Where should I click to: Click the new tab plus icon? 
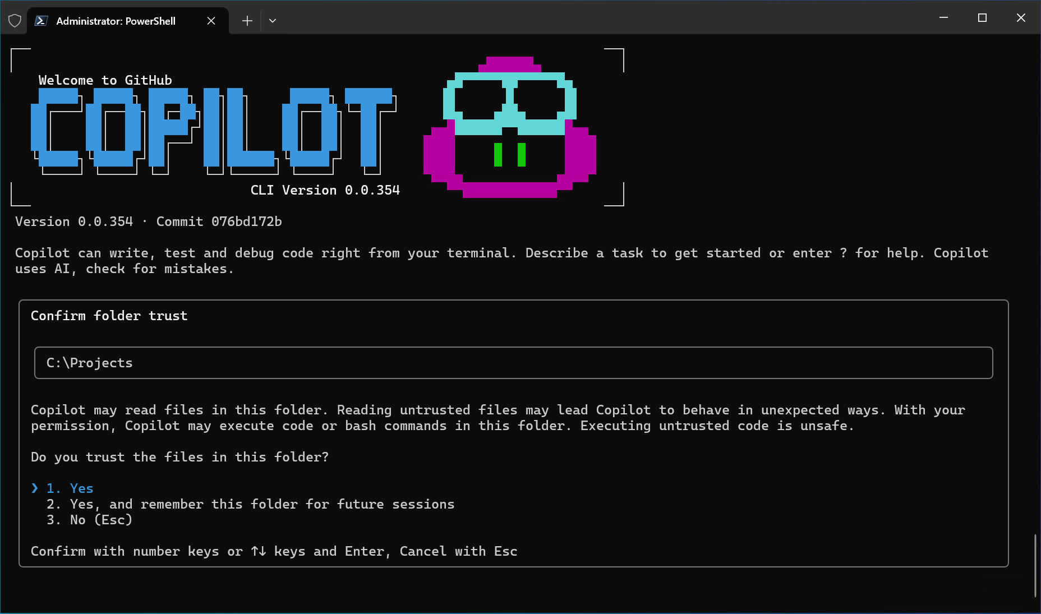click(247, 20)
